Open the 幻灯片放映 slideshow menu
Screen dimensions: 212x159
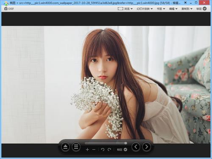click(145, 9)
